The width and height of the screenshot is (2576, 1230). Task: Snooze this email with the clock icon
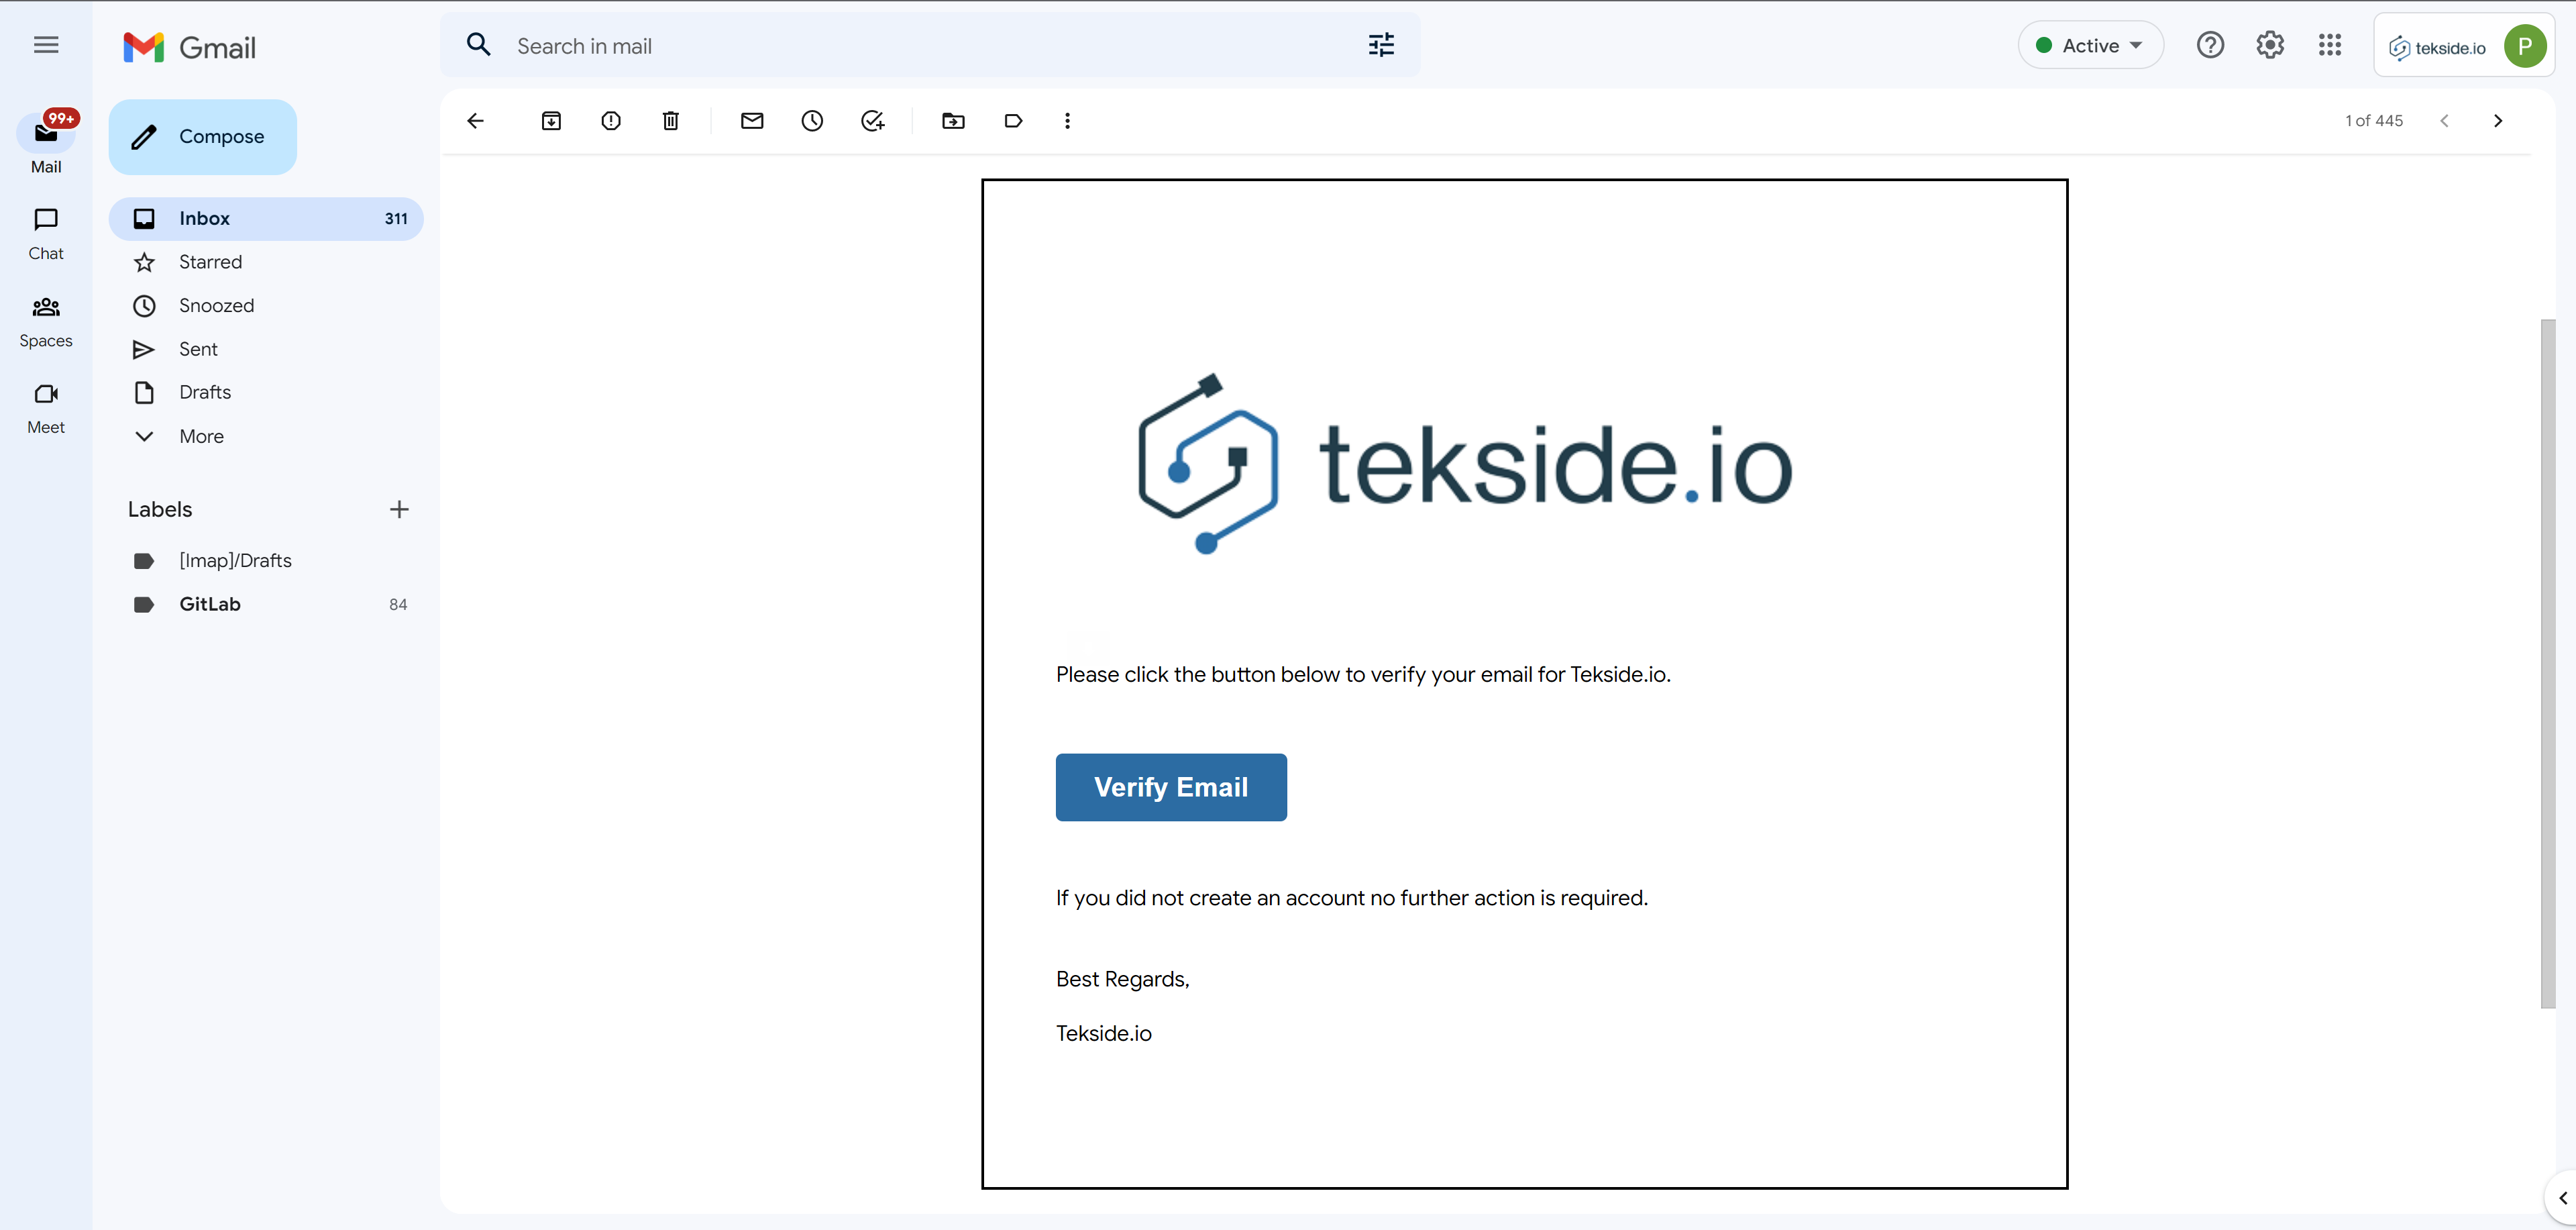coord(812,121)
